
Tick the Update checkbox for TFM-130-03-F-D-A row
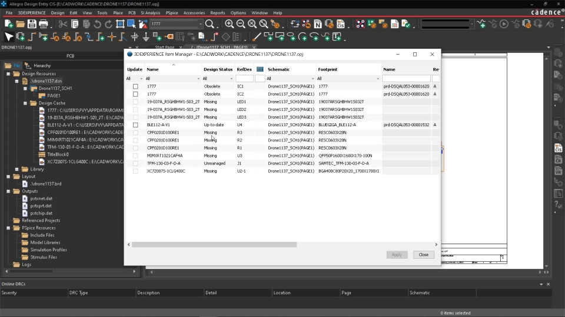pyautogui.click(x=135, y=164)
